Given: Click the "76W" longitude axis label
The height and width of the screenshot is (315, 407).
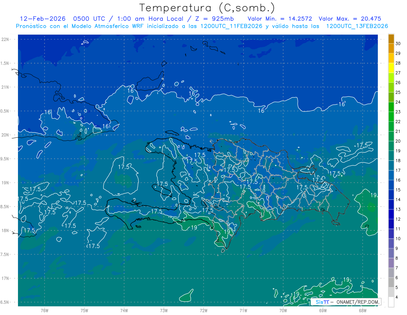Looking at the screenshot, I should (44, 310).
